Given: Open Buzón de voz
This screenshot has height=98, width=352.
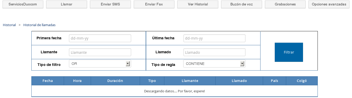Looking at the screenshot, I should coord(242,4).
